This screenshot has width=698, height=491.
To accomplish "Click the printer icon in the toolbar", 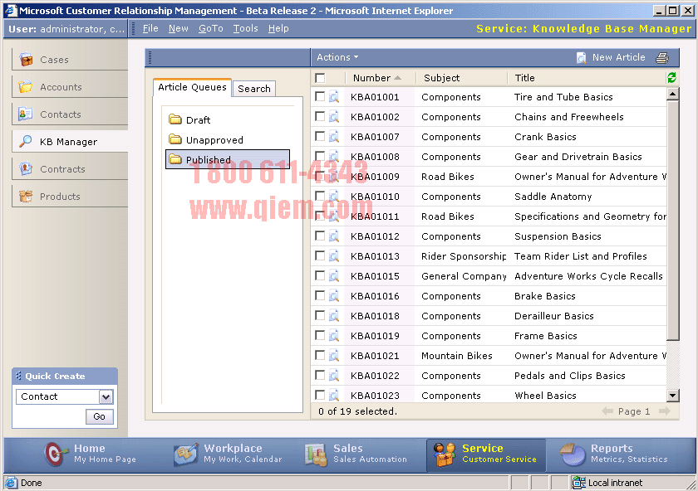I will point(662,58).
